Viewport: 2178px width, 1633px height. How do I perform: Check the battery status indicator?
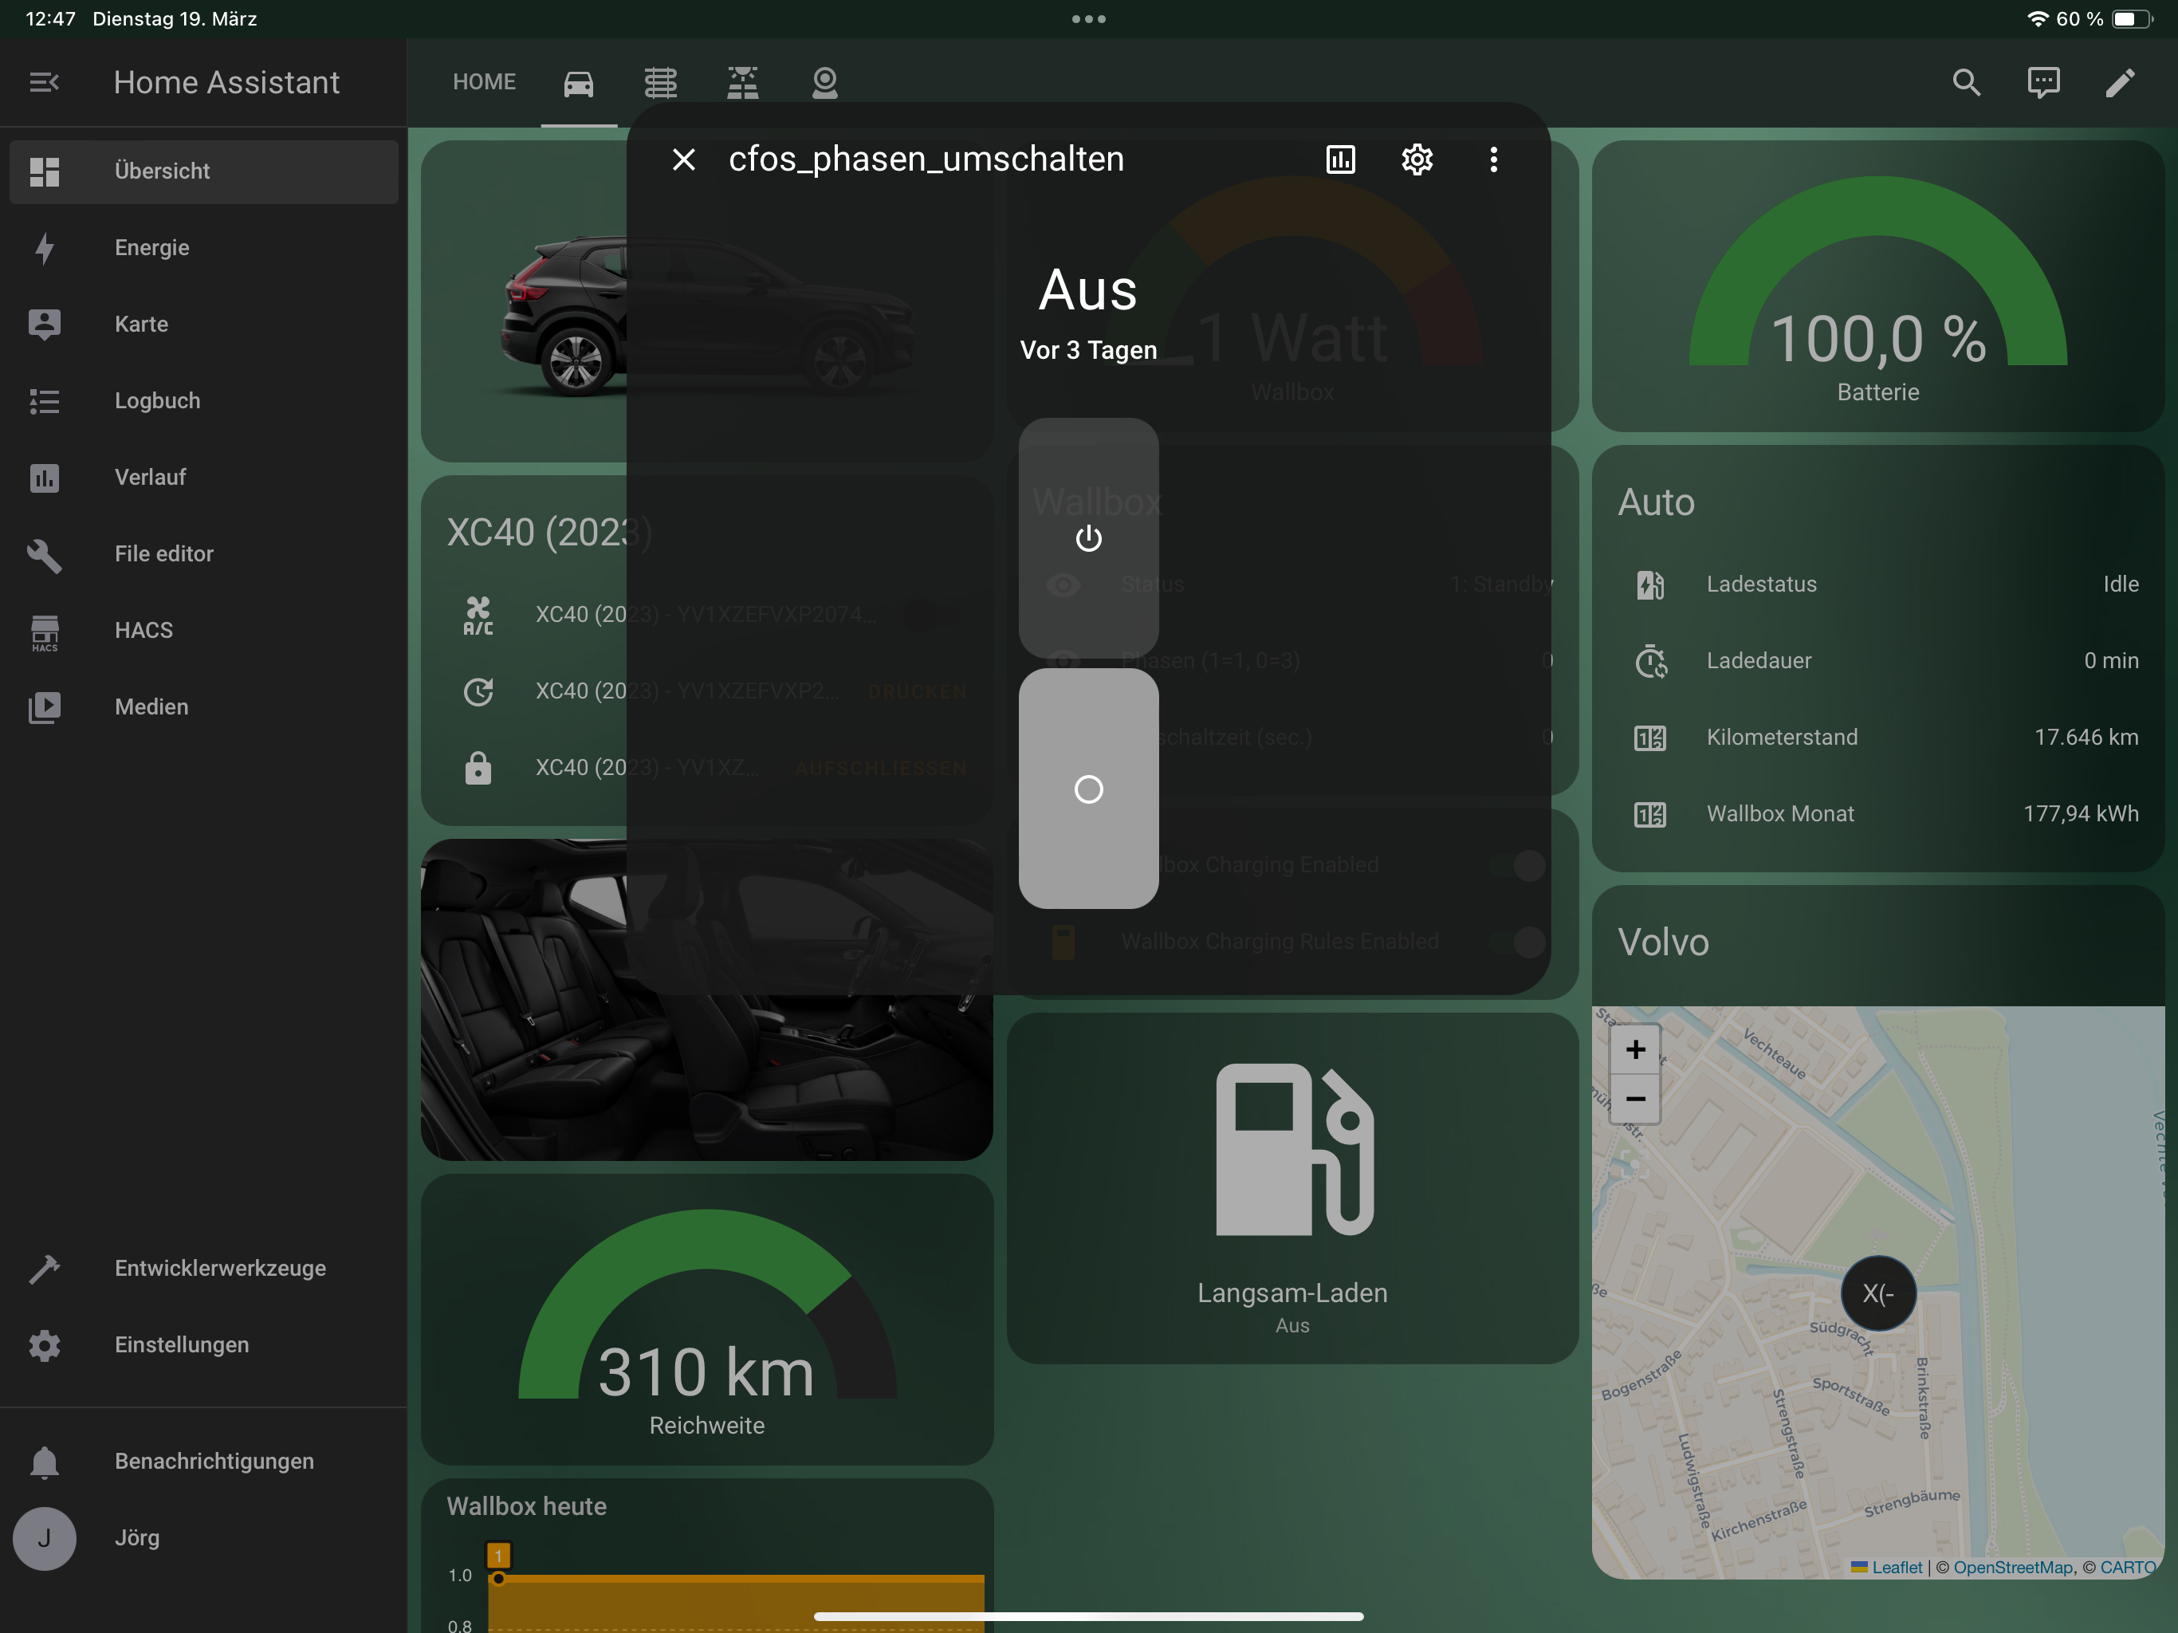pos(2133,18)
